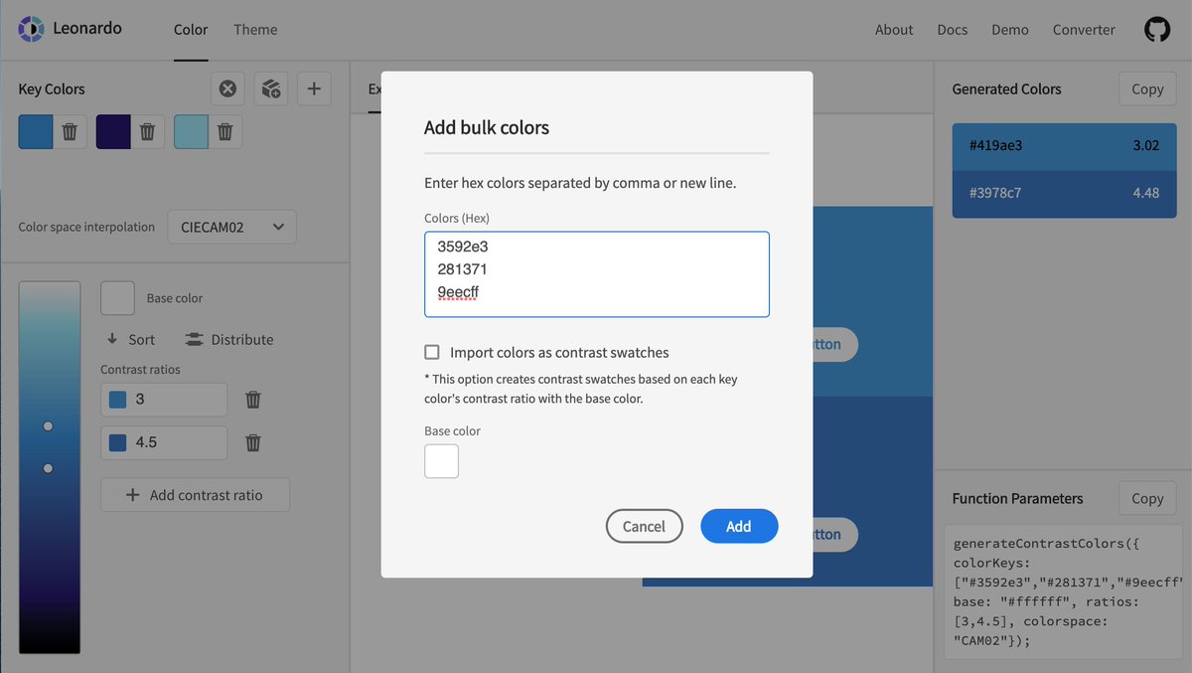Pick the light blue key color swatch

(x=191, y=131)
